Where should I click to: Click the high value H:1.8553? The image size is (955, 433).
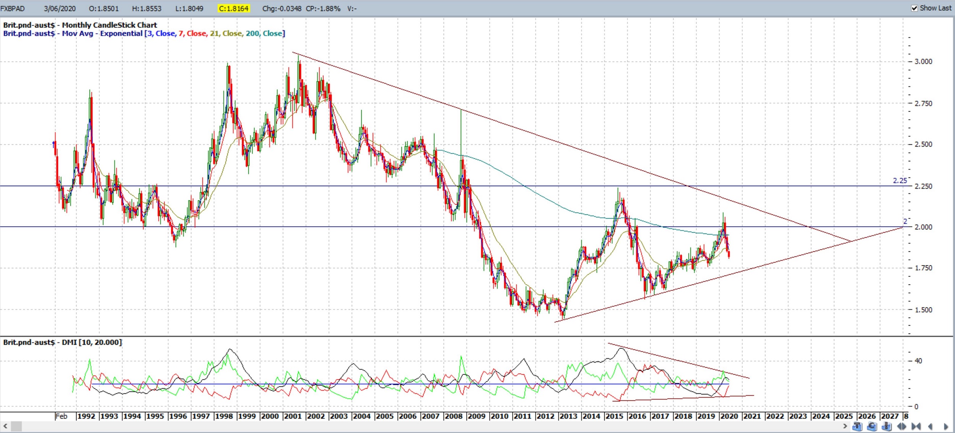[147, 8]
